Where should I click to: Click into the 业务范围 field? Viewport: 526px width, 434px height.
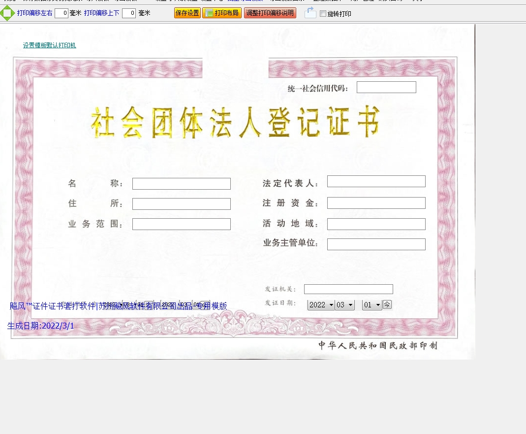pos(181,224)
